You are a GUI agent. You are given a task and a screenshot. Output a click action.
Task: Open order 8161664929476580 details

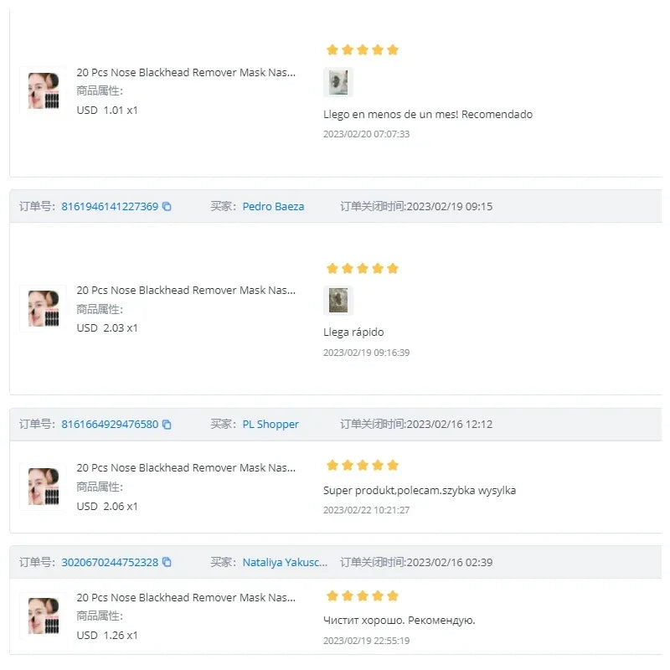point(110,425)
